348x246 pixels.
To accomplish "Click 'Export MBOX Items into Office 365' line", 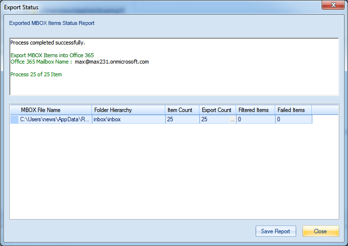I will click(x=52, y=55).
